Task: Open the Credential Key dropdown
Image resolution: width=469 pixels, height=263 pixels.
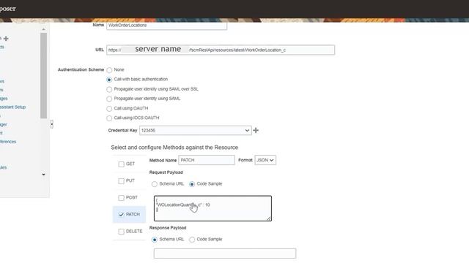Action: 196,130
